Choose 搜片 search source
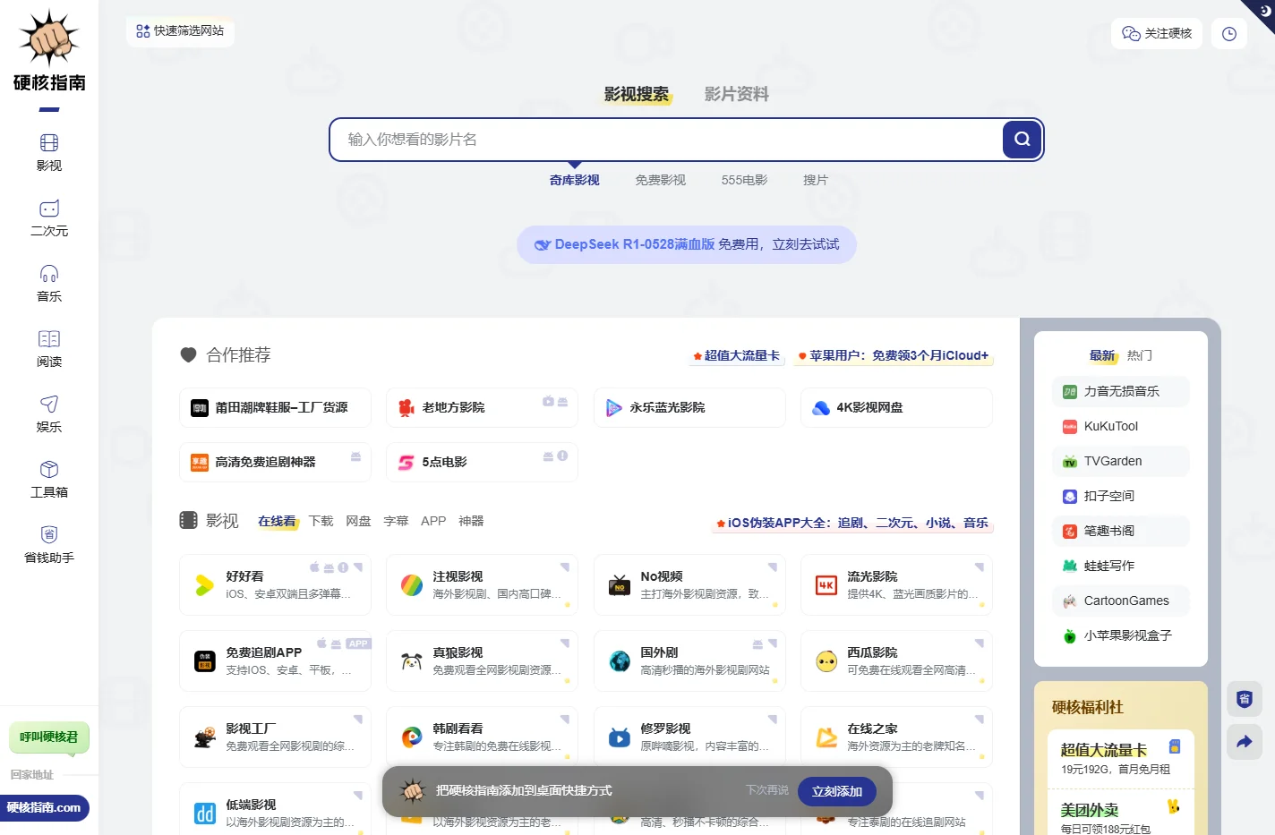 [x=816, y=180]
